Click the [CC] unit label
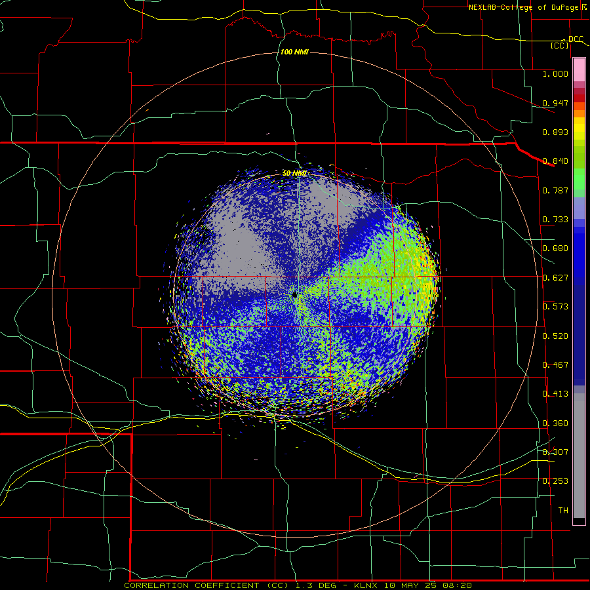 tap(560, 45)
